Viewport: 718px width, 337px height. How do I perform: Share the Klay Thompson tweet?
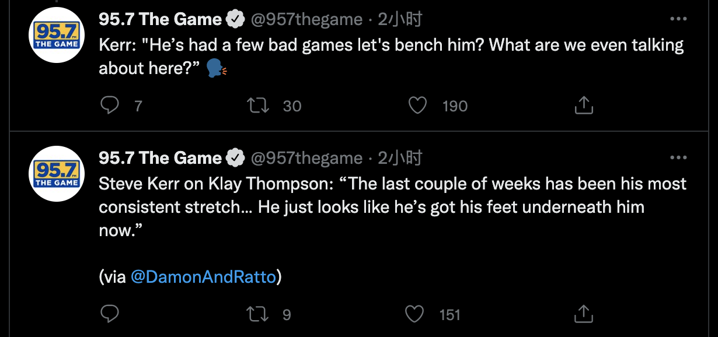pyautogui.click(x=584, y=314)
